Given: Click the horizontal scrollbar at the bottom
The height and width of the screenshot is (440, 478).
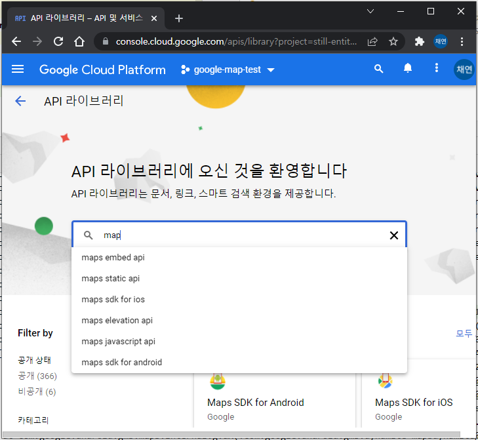Looking at the screenshot, I should pyautogui.click(x=231, y=434).
